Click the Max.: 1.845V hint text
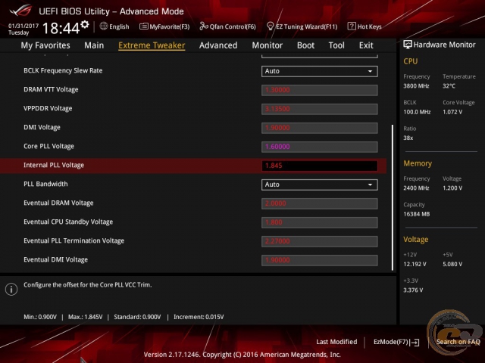Screen dimensions: 485x363 coord(85,317)
